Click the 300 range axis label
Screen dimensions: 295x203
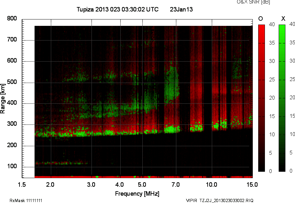click(x=12, y=124)
